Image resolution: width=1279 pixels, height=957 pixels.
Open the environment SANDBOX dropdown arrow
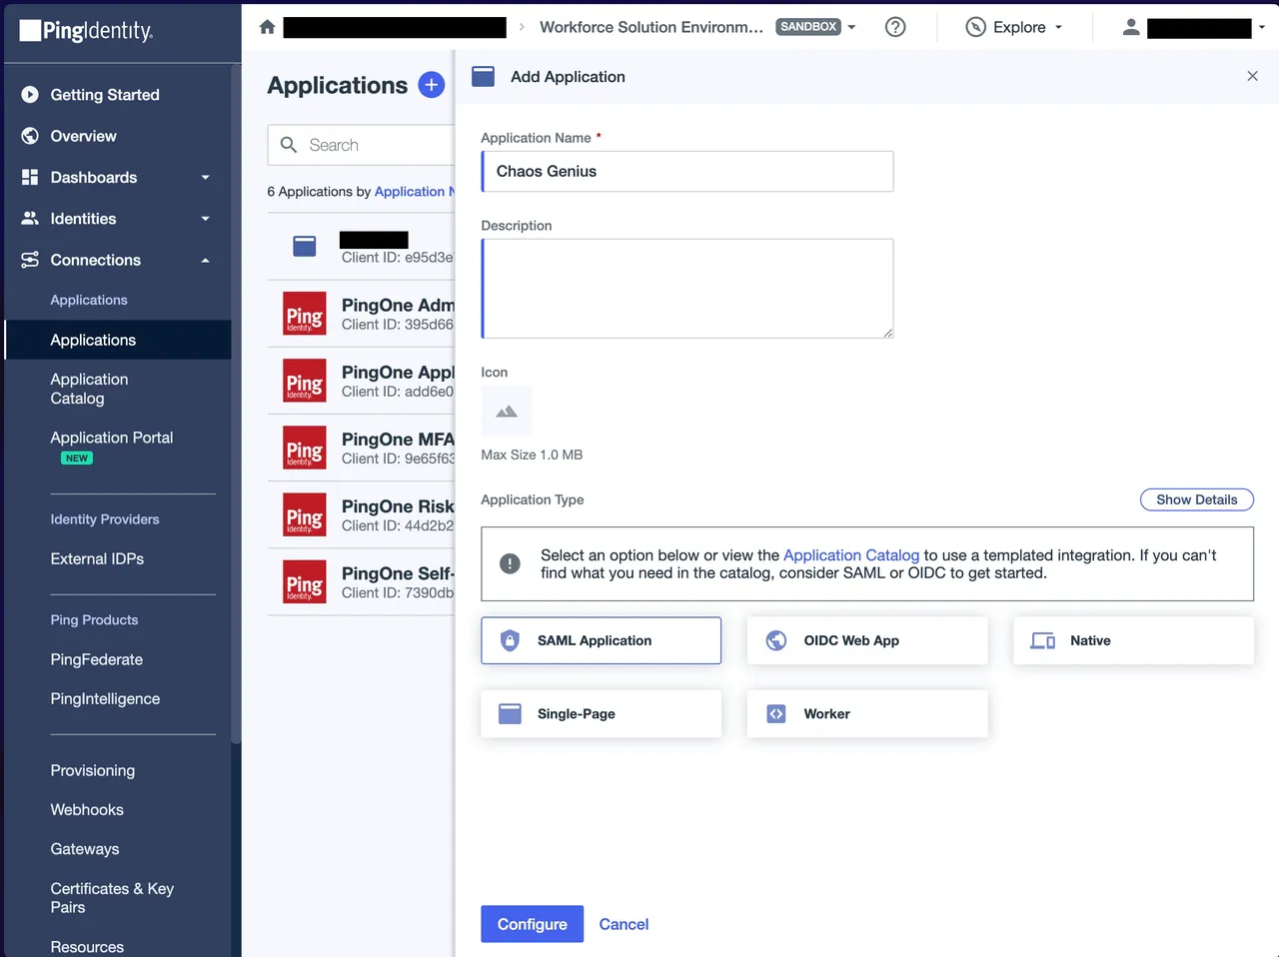[852, 27]
